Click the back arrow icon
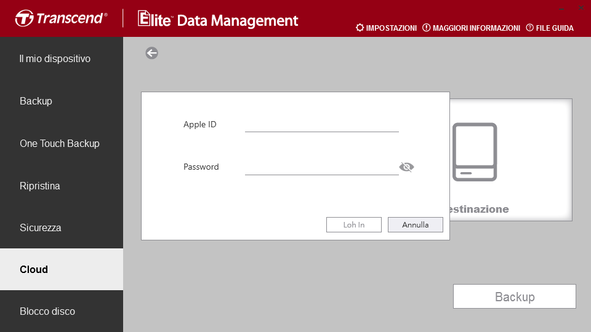Screen dimensions: 591x332 [x=151, y=53]
